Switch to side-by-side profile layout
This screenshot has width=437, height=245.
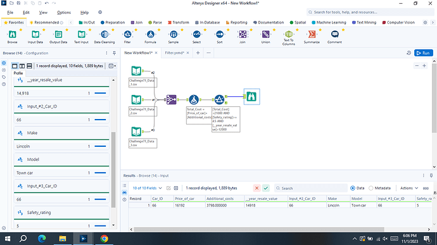(22, 66)
